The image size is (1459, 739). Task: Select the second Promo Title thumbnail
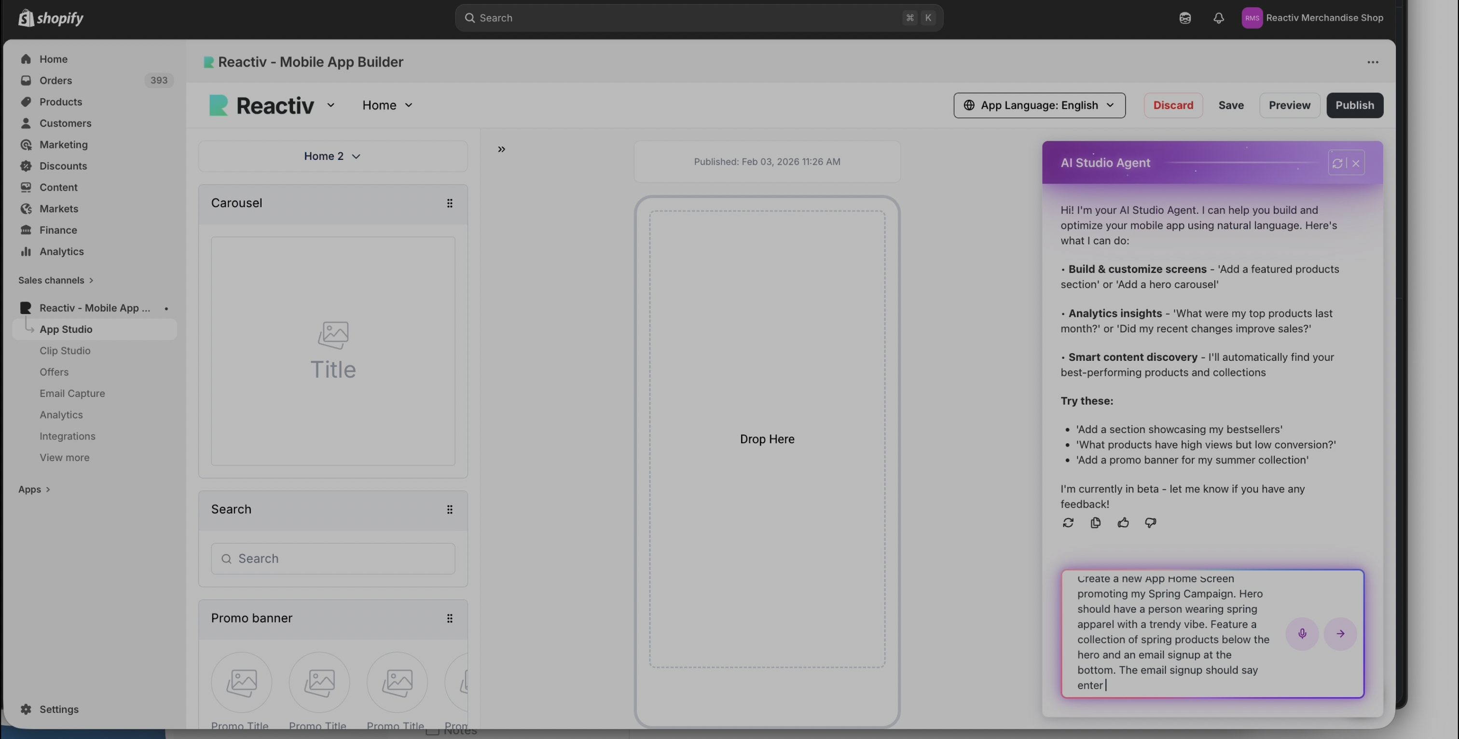point(319,683)
